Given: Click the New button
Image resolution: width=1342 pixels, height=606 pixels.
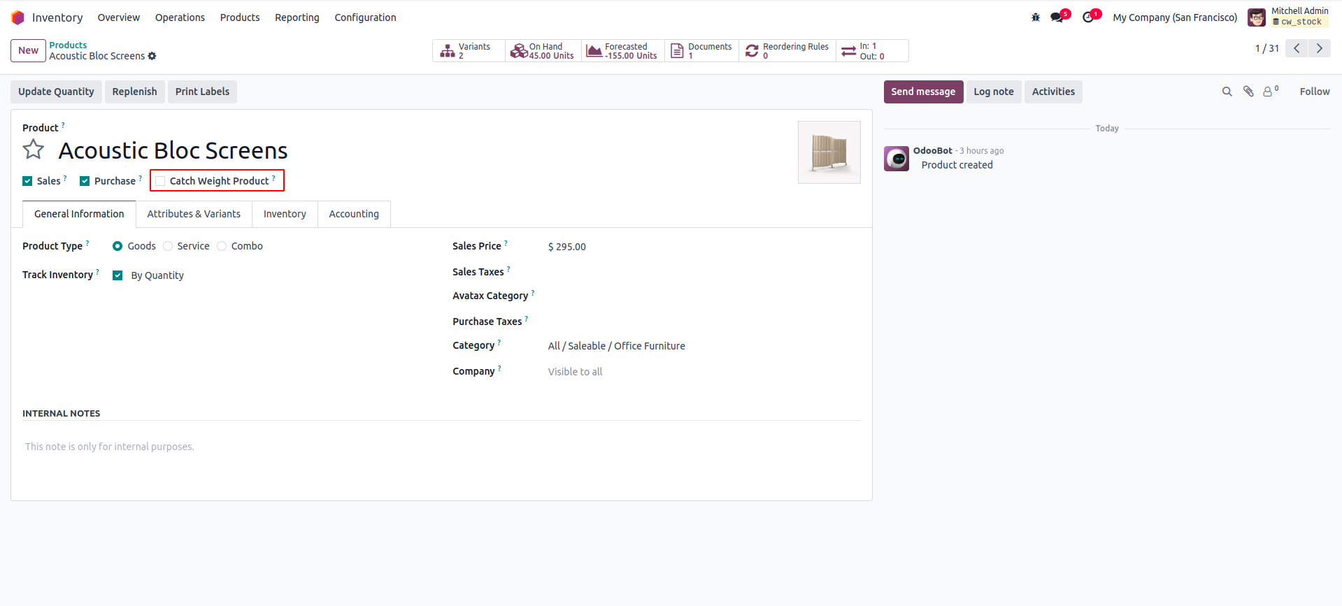Looking at the screenshot, I should [x=29, y=50].
